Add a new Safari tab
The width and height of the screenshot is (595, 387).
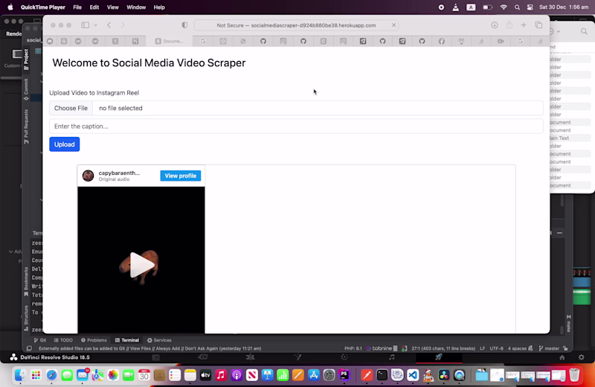524,25
